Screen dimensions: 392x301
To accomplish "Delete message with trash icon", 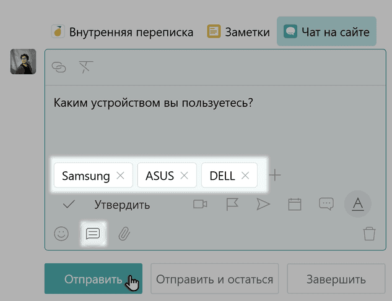I will tap(369, 234).
